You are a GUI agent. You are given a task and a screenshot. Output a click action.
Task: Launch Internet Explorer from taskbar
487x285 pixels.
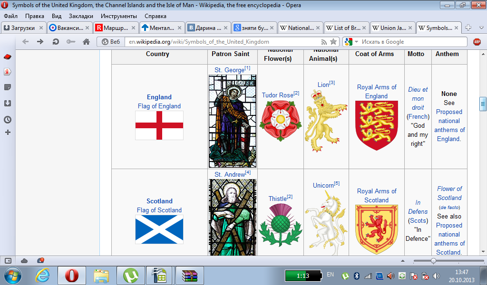coord(42,275)
